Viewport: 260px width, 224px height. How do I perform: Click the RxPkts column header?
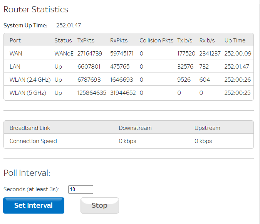[x=119, y=40]
